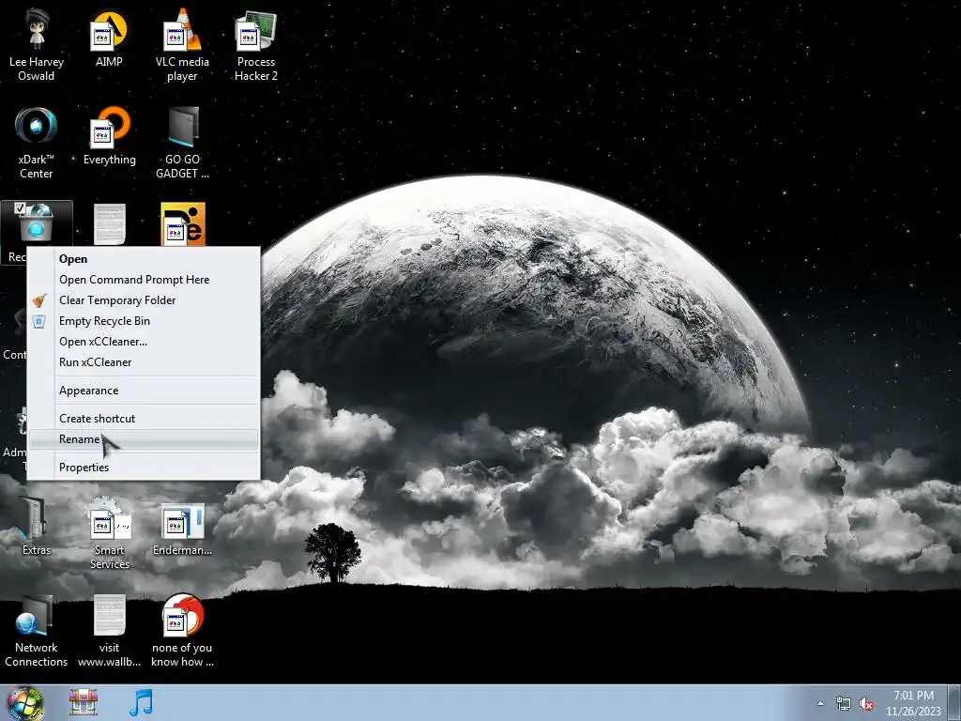Select the Extras folder icon
The height and width of the screenshot is (721, 961).
pos(37,526)
